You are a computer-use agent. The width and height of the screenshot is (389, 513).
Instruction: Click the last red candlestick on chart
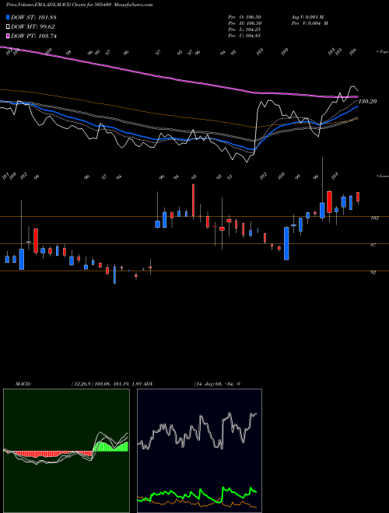(358, 197)
